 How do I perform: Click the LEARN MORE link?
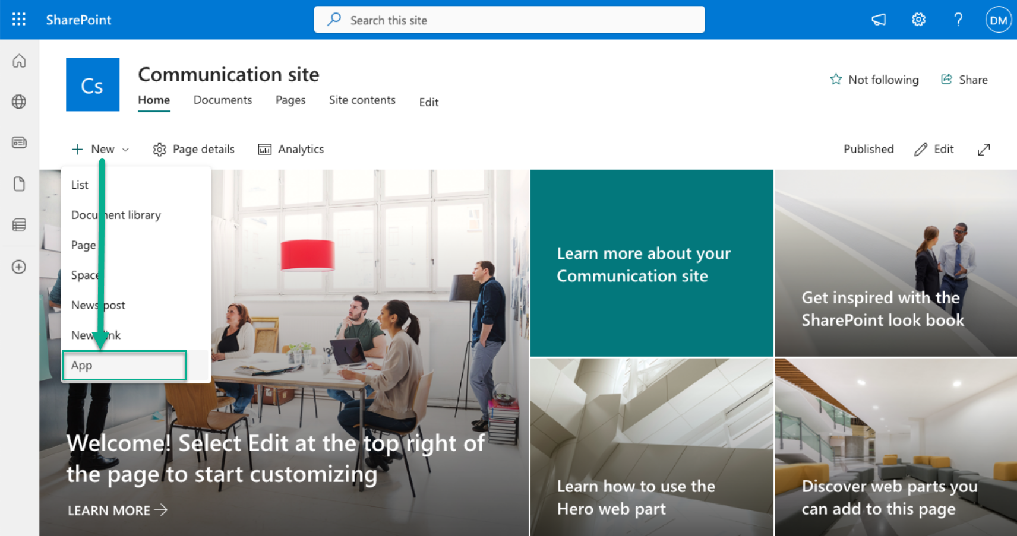[x=117, y=510]
